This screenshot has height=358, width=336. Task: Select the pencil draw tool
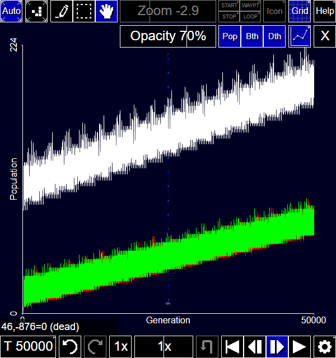pyautogui.click(x=62, y=11)
